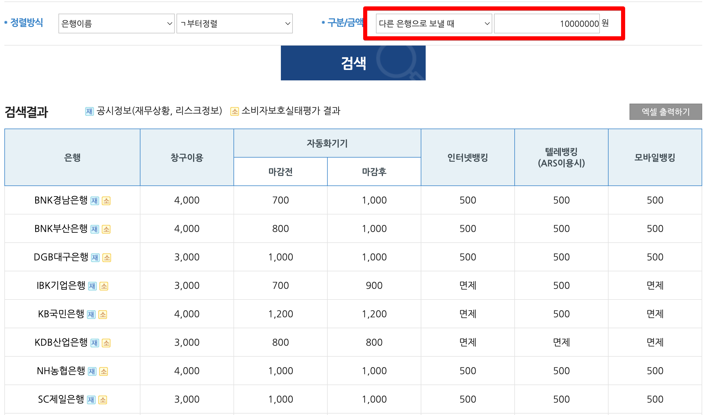Click NH농협은행 yellow 소 icon

(104, 371)
